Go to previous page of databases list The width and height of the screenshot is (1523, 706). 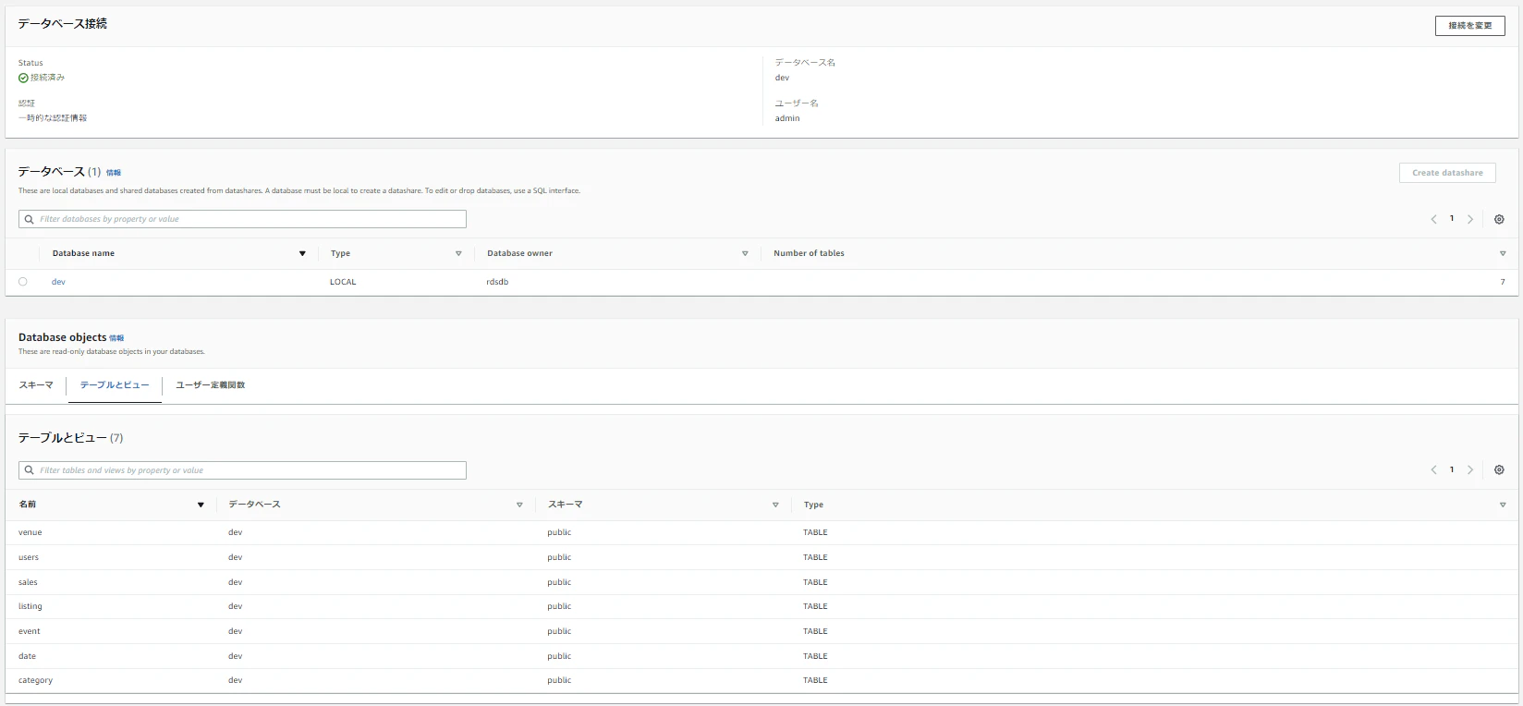(x=1434, y=219)
